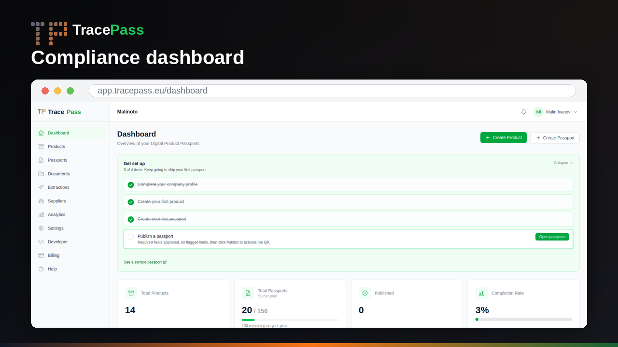
Task: Click the plus icon on Create Product
Action: pos(488,138)
